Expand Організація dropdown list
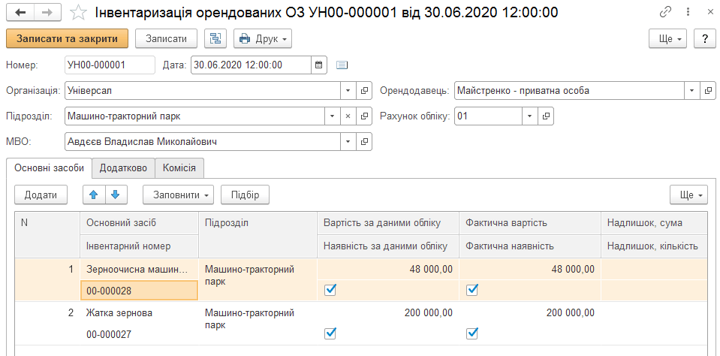The height and width of the screenshot is (356, 720). (x=348, y=90)
